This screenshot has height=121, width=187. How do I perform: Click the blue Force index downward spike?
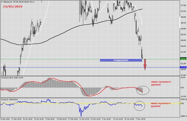[x=80, y=110]
